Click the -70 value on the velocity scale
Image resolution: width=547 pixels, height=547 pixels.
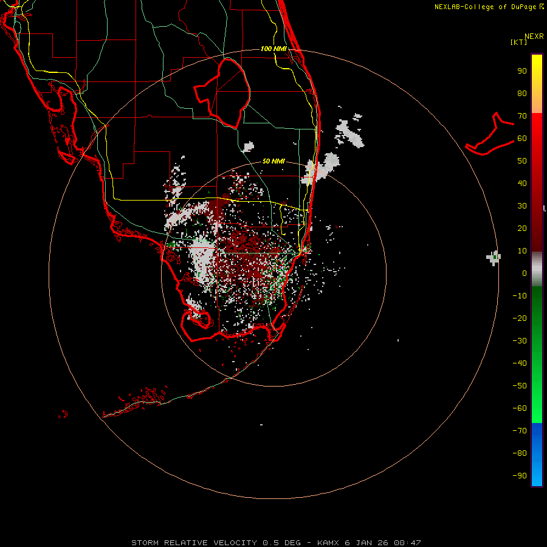[520, 431]
